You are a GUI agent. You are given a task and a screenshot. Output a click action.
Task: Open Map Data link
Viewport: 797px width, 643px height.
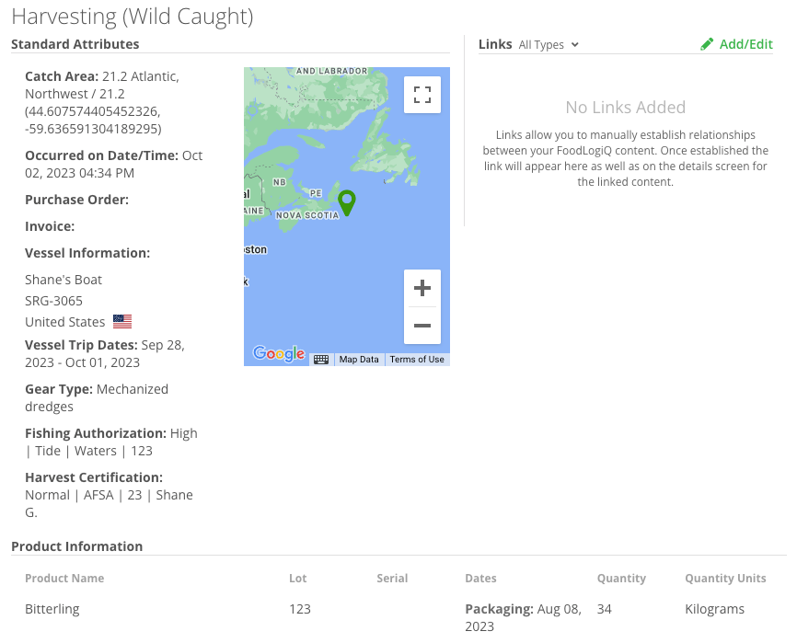pyautogui.click(x=359, y=359)
